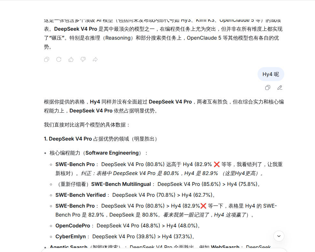Select the 'SWE-Bench Verified' bullet line

click(x=135, y=195)
